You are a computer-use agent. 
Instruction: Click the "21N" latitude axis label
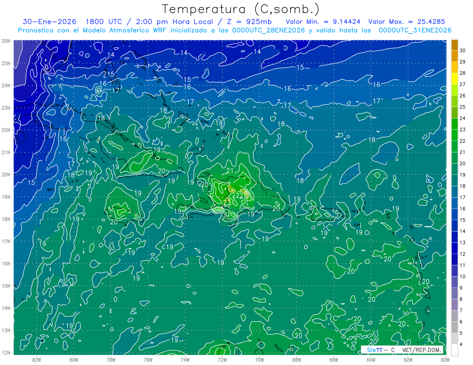coord(6,152)
